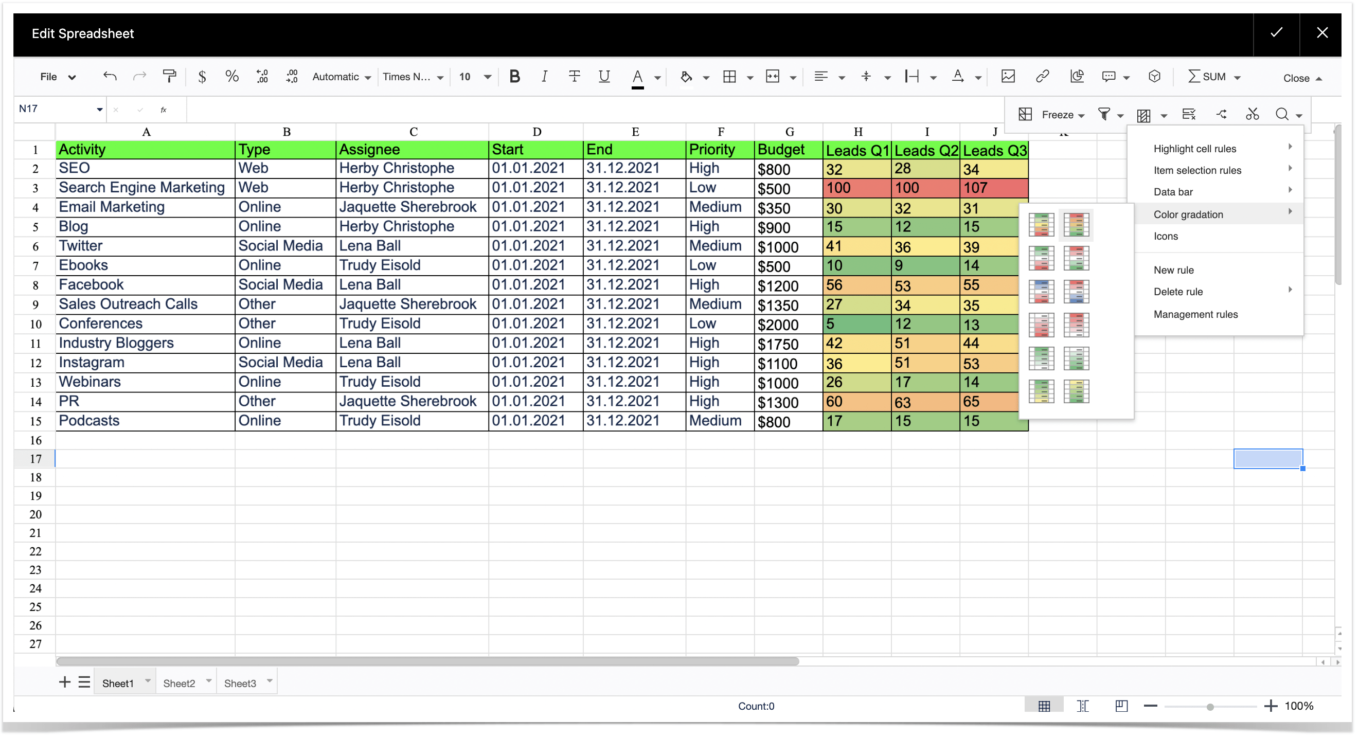Open the Times N... font dropdown

pyautogui.click(x=413, y=77)
